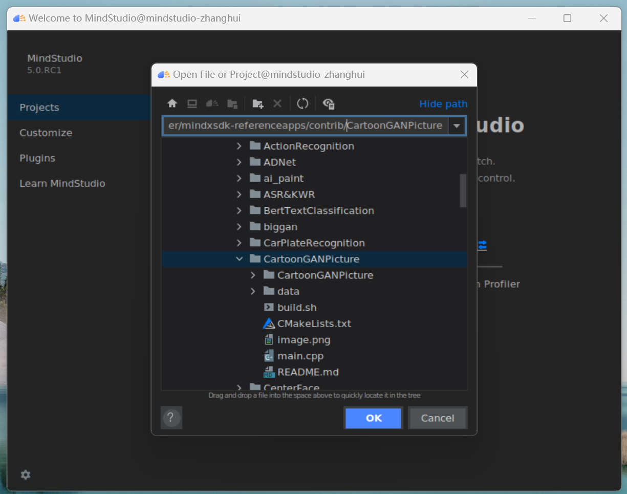Click the Desktop directory toolbar icon
Screen dimensions: 627x494
click(192, 104)
